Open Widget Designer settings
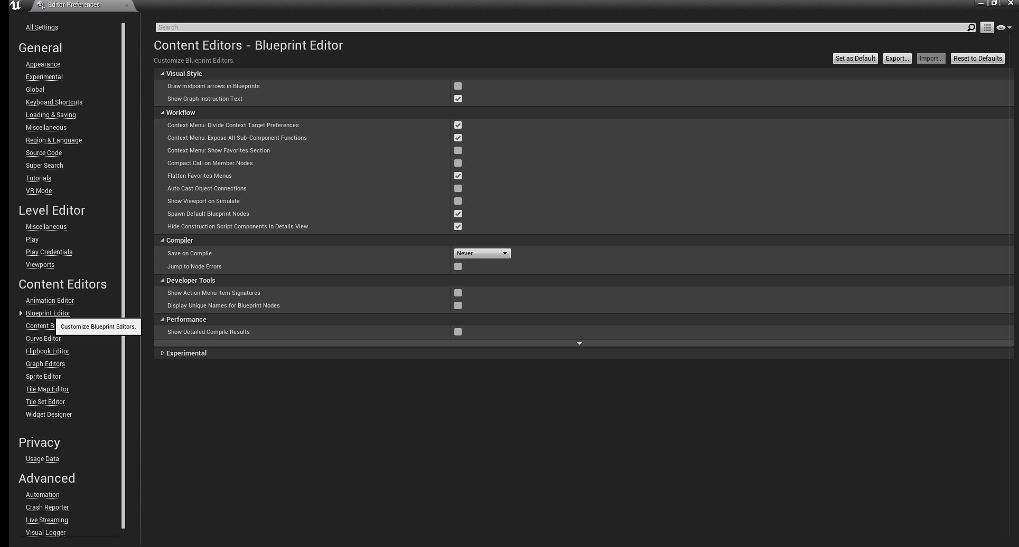The height and width of the screenshot is (547, 1019). pyautogui.click(x=49, y=415)
